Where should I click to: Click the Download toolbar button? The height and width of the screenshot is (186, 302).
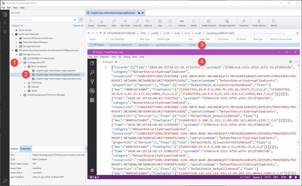coord(101,23)
